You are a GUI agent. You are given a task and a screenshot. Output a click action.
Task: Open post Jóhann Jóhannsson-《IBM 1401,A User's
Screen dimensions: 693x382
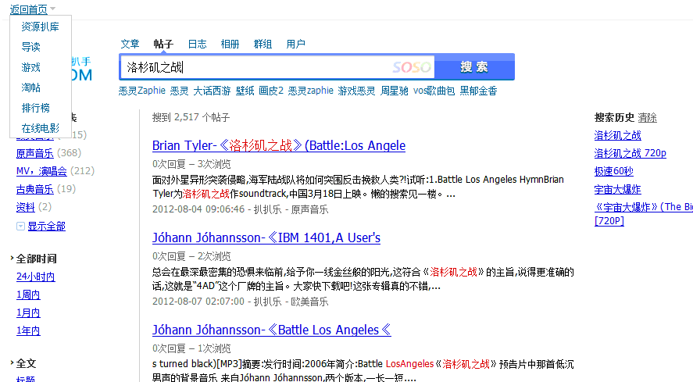pyautogui.click(x=266, y=237)
